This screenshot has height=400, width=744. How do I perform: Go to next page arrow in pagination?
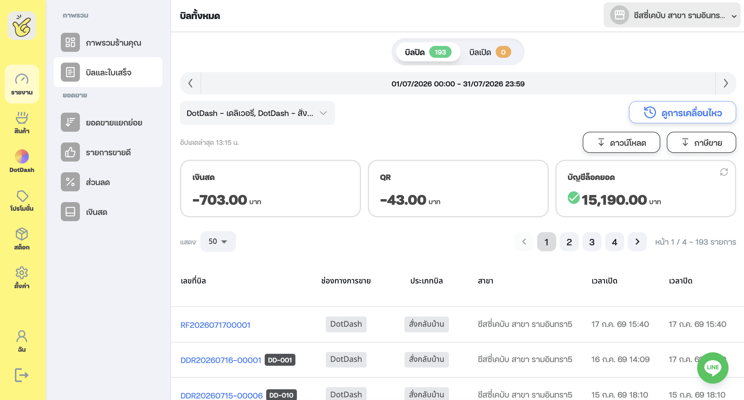[x=637, y=241]
